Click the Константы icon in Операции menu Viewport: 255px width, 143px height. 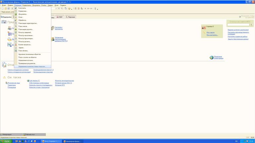pos(16,8)
